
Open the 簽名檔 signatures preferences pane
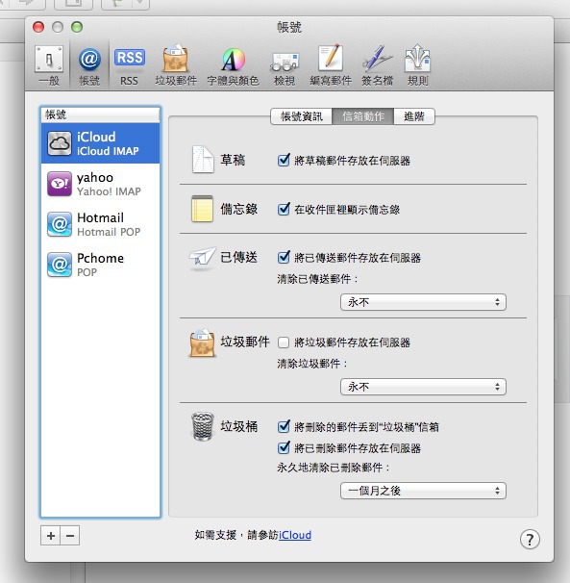point(377,65)
